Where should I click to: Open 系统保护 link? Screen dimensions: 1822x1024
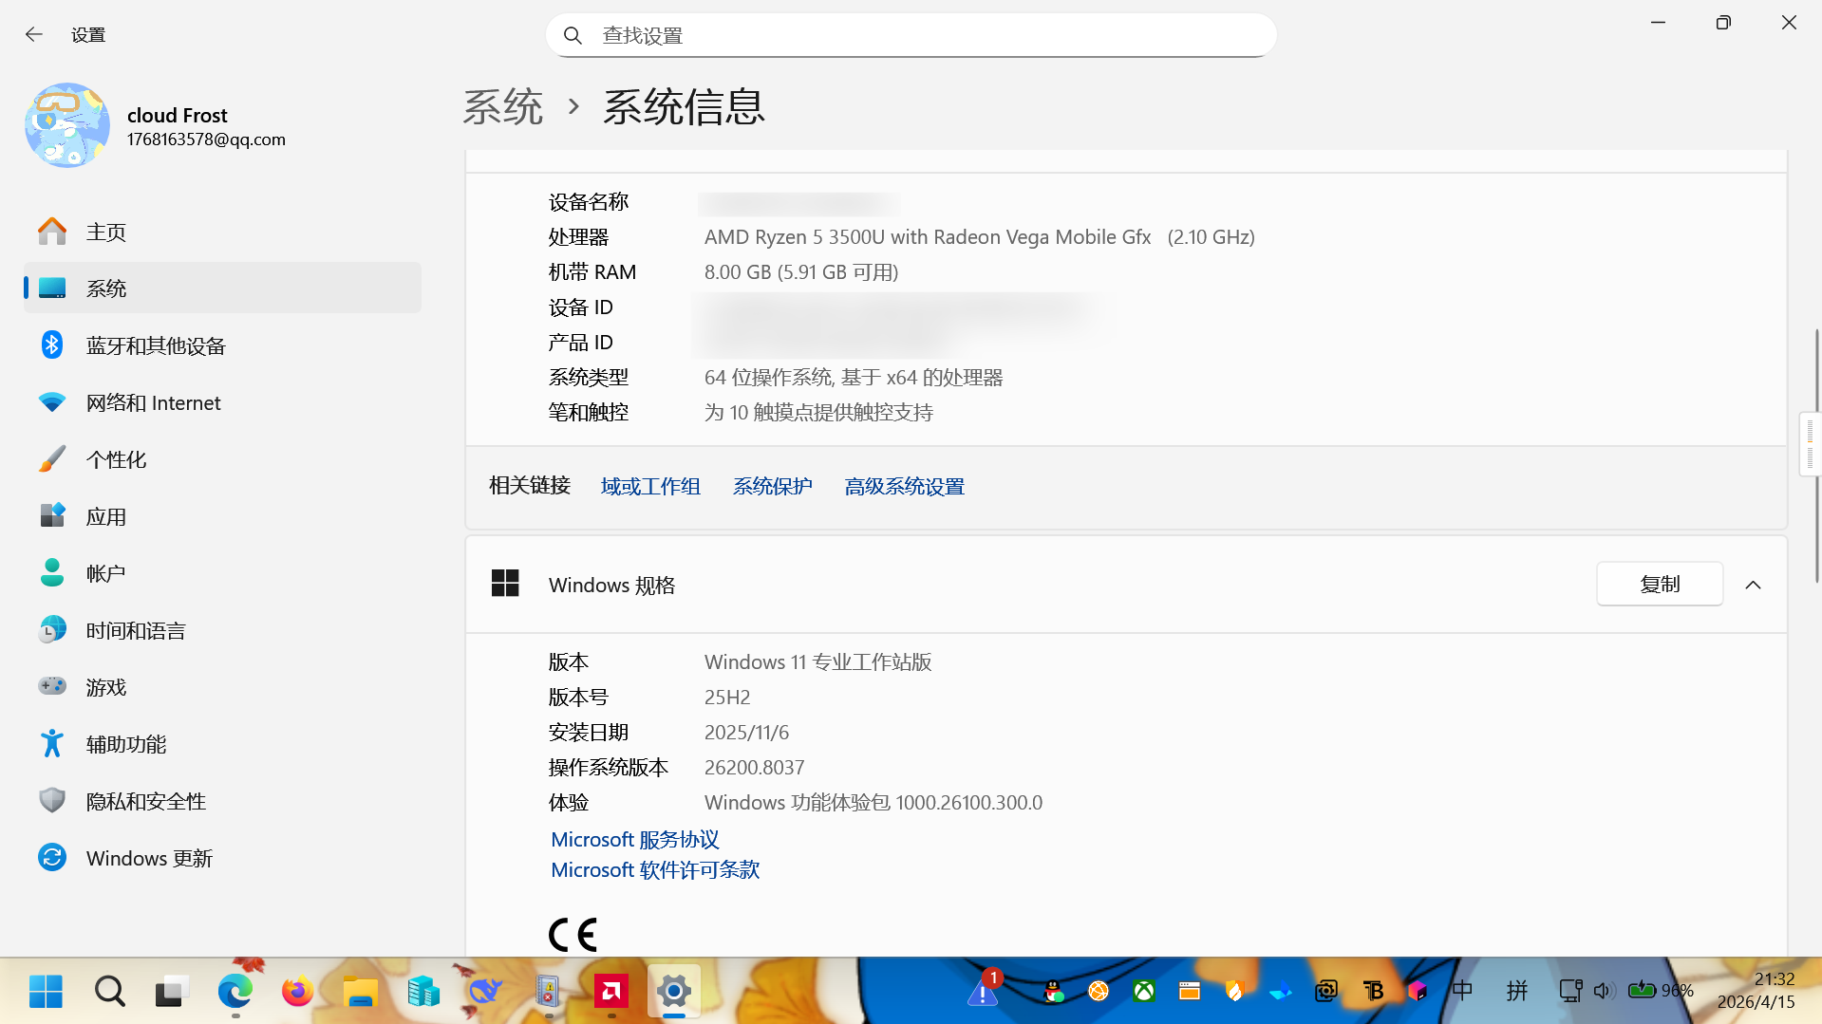[x=772, y=487]
